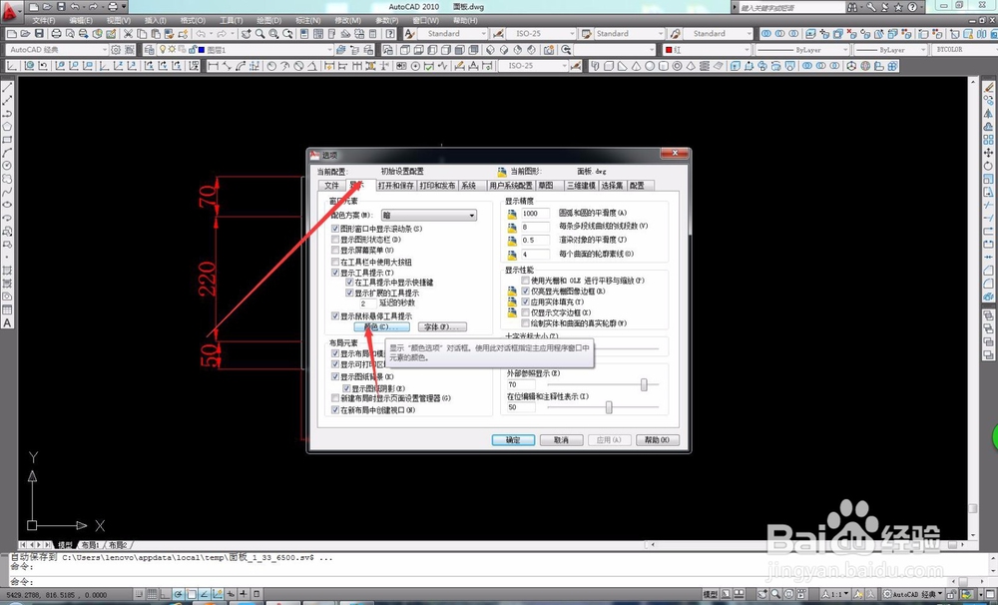Viewport: 998px width, 605px height.
Task: Click the Cone solid modeling icon
Action: coord(636,66)
